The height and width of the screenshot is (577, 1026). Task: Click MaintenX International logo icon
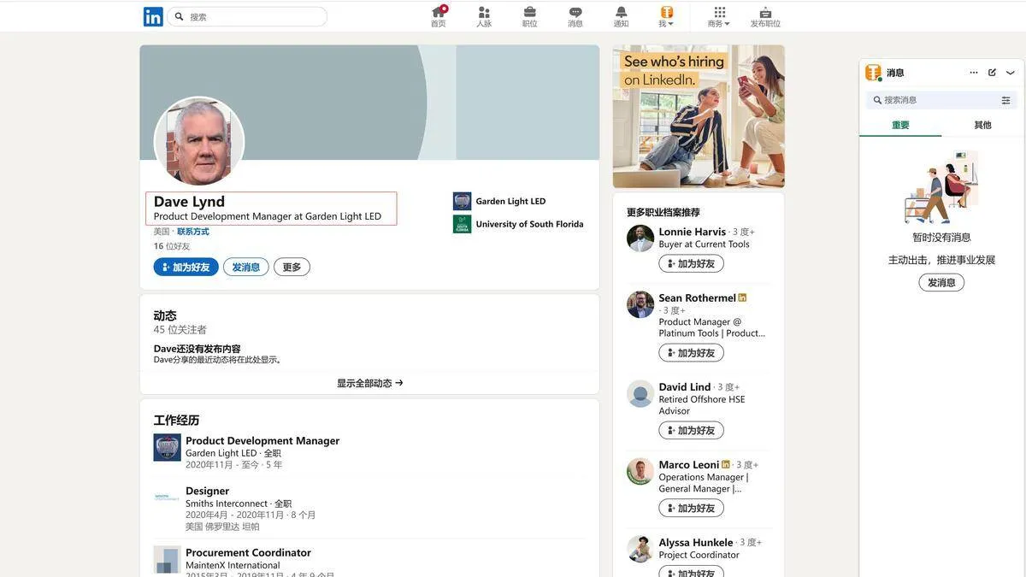(167, 559)
